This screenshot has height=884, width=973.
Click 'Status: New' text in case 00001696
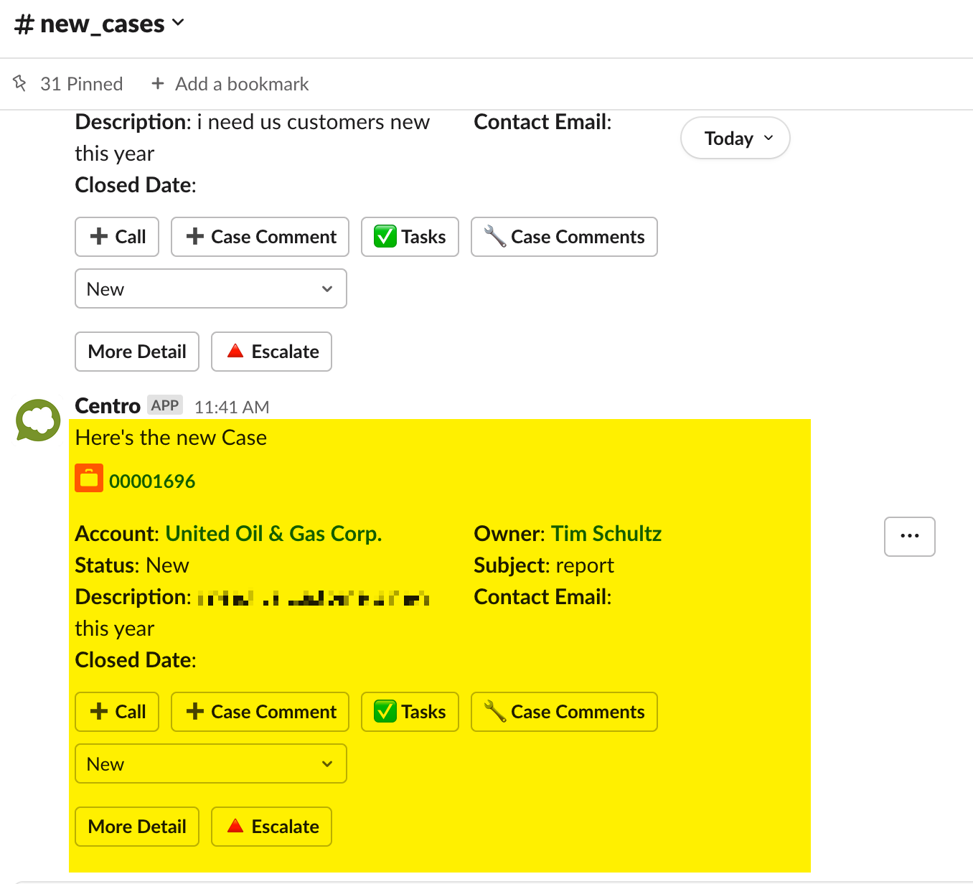[x=132, y=565]
